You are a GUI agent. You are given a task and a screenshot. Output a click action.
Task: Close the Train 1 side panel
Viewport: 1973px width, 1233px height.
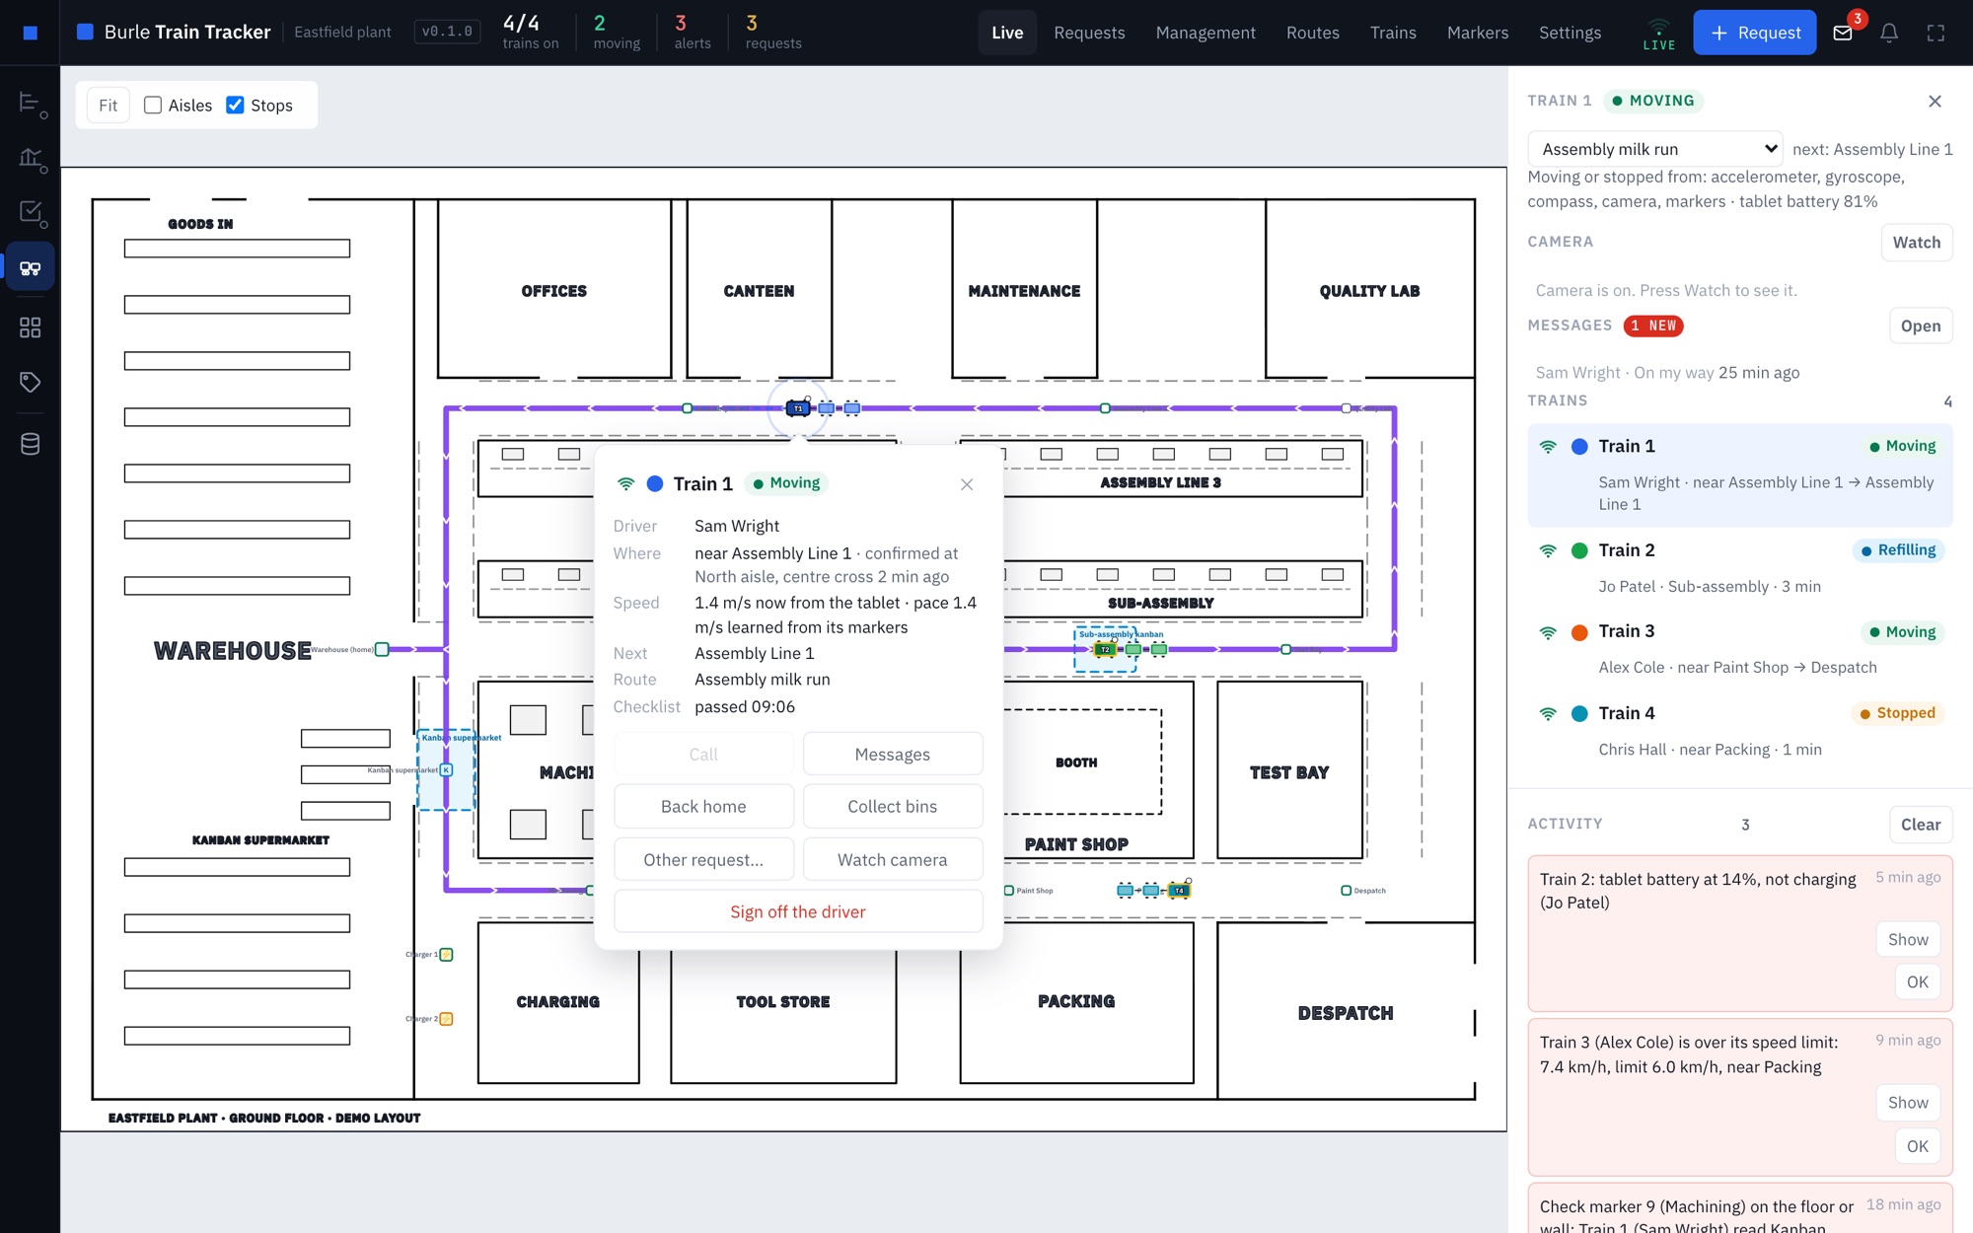(1935, 101)
